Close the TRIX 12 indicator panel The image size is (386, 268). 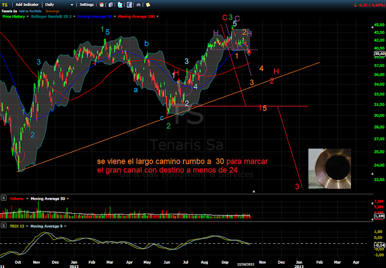pos(4,226)
